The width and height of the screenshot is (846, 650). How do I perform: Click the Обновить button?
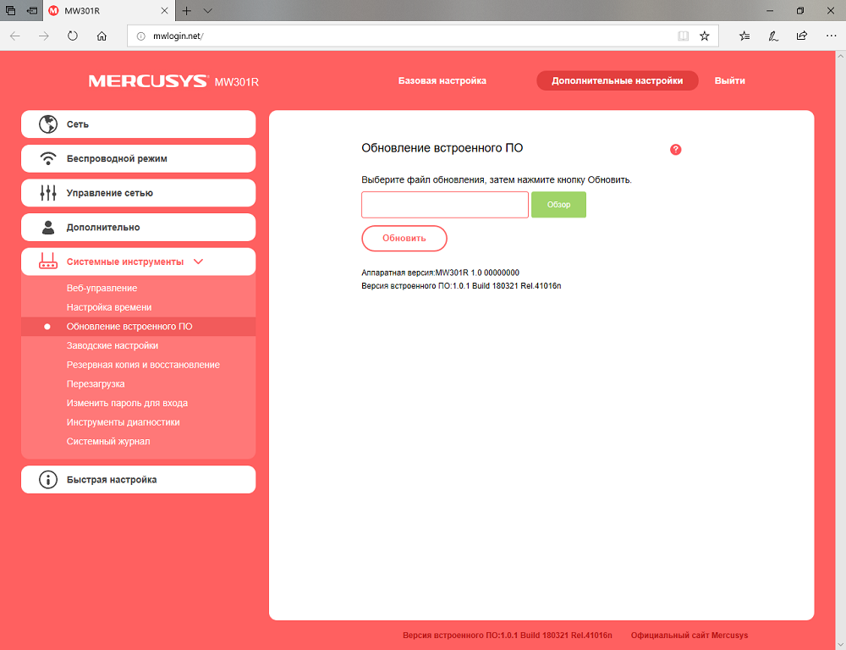tap(404, 238)
